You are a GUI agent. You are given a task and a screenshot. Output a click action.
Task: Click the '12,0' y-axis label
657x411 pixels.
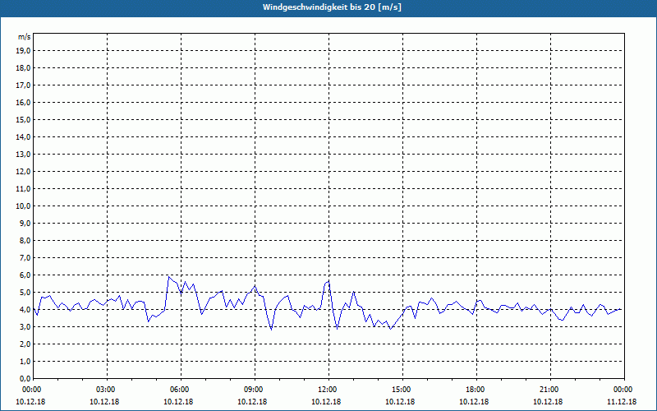pos(23,172)
